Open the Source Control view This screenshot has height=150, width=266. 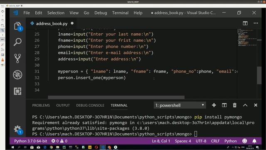click(x=17, y=58)
